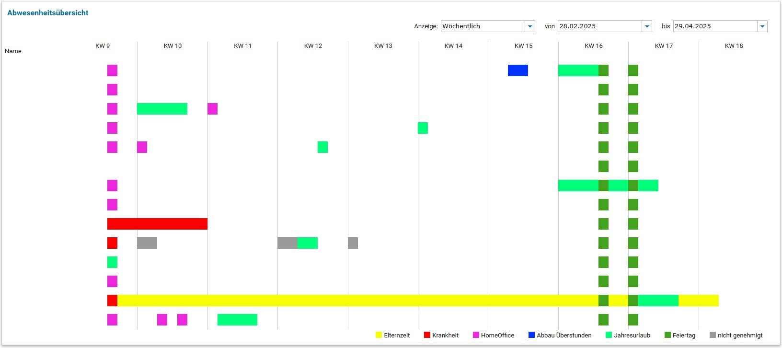Click the KW 14 column header
The height and width of the screenshot is (348, 782).
(453, 46)
